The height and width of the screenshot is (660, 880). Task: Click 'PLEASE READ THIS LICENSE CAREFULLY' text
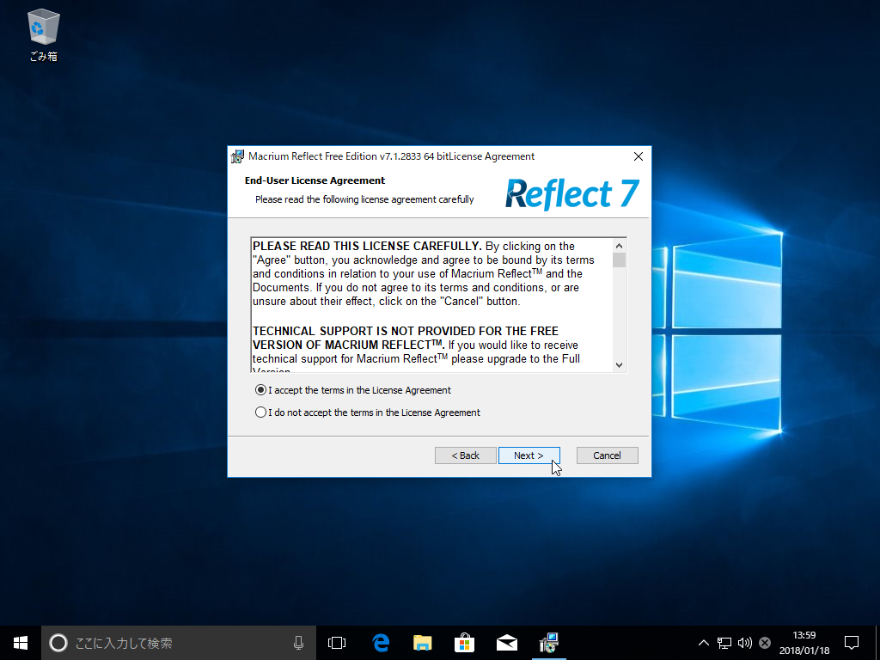click(x=367, y=247)
